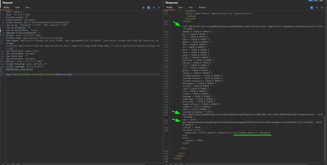Open the Response Render tab

(202, 7)
